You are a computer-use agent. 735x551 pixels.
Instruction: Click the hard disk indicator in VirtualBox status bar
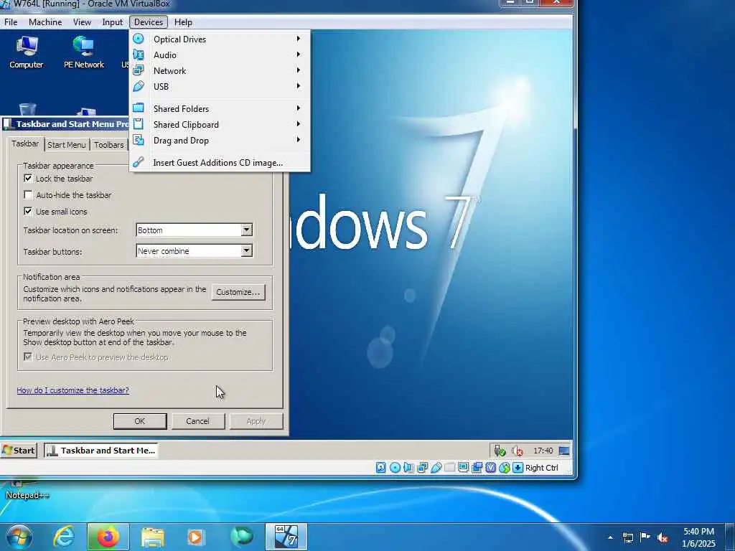[x=381, y=467]
